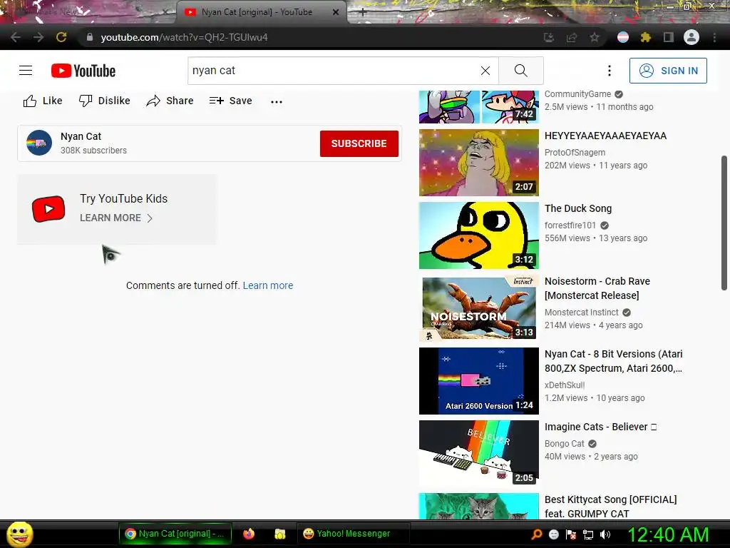Click Noisestorm - Crab Rave title

click(x=597, y=288)
